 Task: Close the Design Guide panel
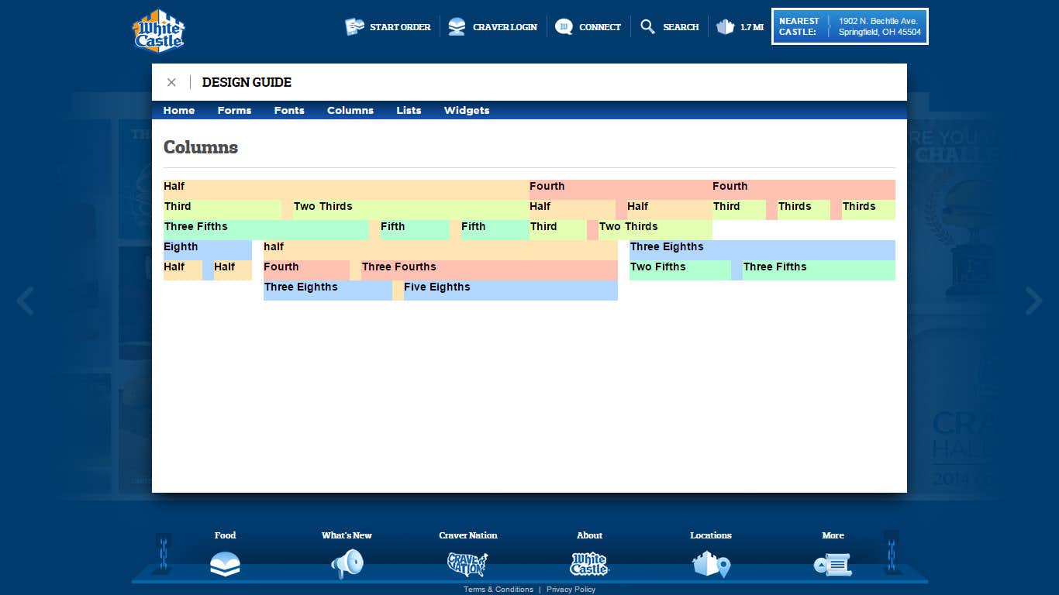tap(171, 82)
